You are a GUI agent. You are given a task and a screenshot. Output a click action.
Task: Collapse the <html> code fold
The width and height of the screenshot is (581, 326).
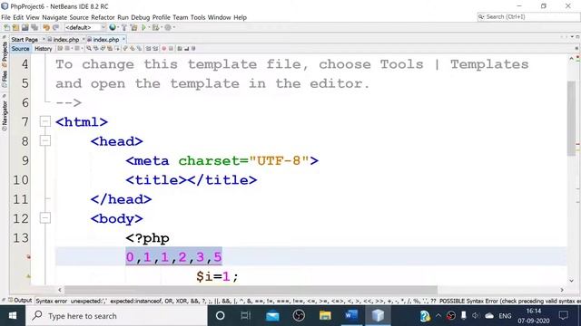tap(45, 121)
